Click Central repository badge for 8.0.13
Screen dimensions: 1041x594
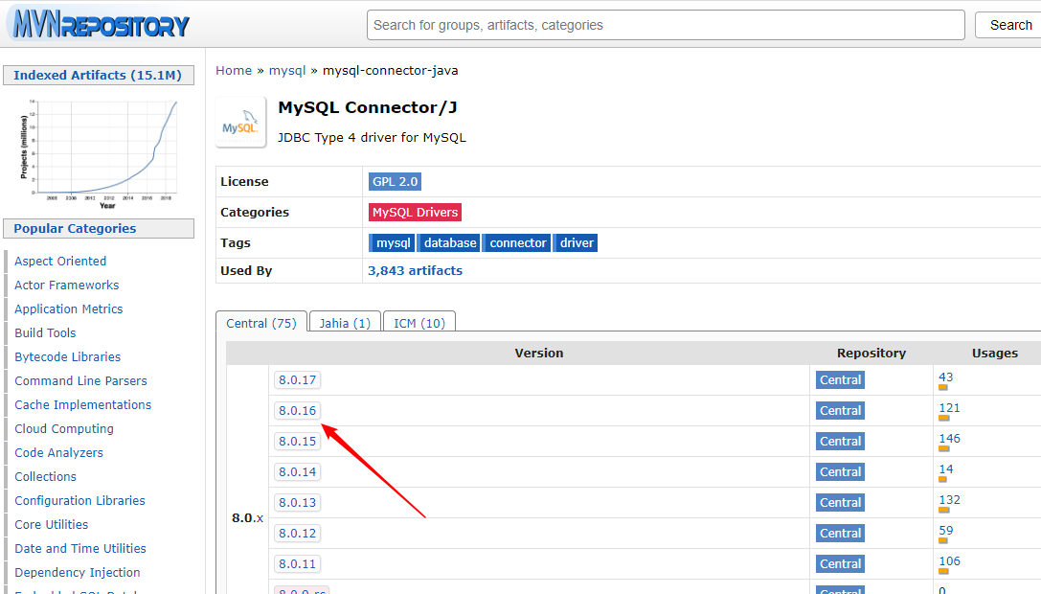[841, 502]
